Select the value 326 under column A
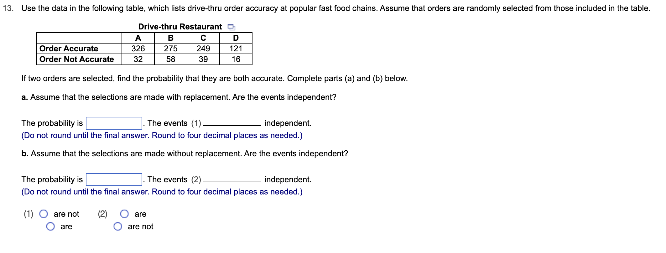The height and width of the screenshot is (253, 666). click(138, 49)
